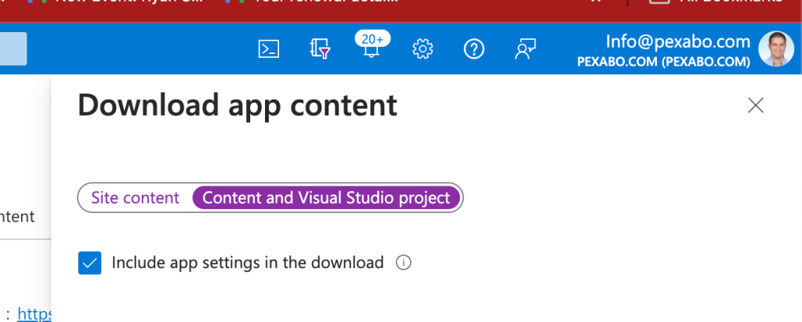Open the portal Settings gear icon
This screenshot has width=802, height=322.
423,49
